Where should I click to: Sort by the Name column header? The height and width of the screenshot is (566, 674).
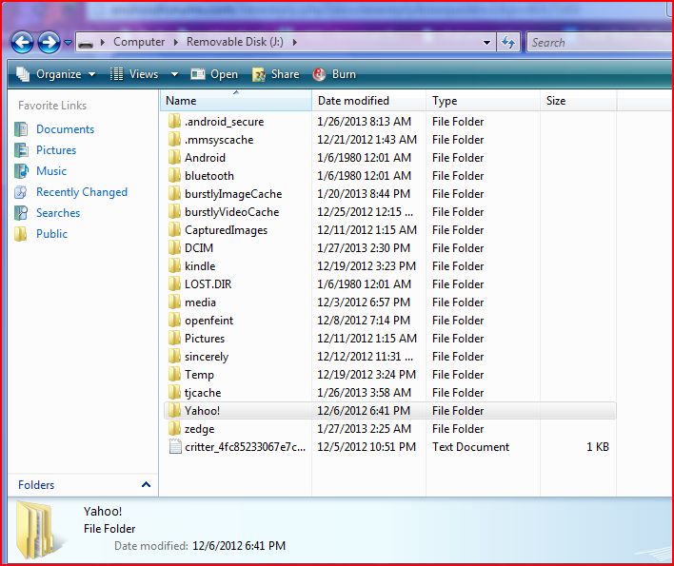[236, 101]
